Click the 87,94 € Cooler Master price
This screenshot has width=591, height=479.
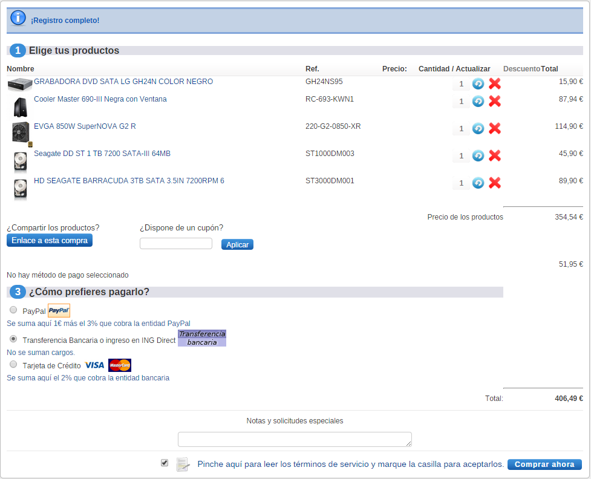(x=570, y=99)
